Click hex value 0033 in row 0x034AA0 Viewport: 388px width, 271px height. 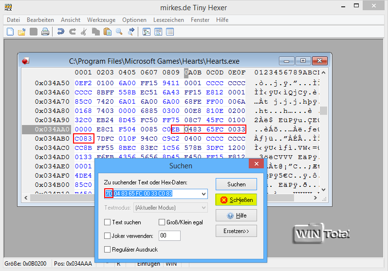[237, 129]
